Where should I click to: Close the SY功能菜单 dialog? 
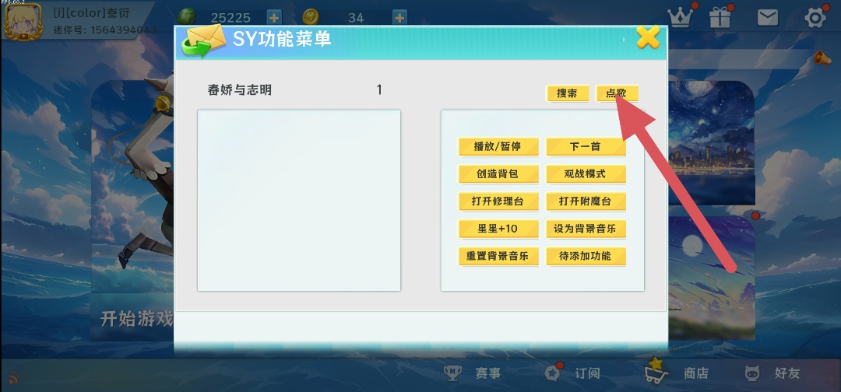(648, 37)
